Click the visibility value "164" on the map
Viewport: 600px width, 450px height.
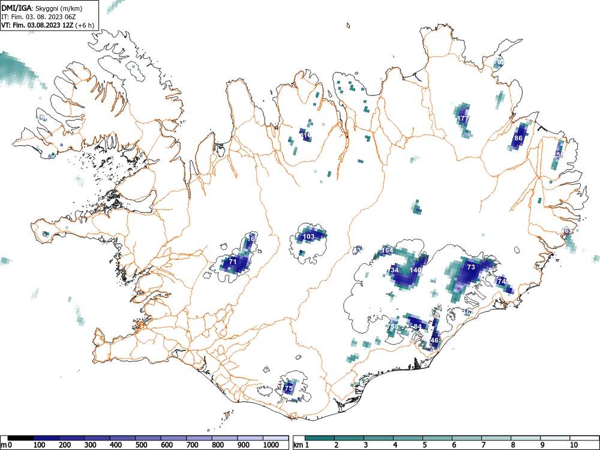coord(387,251)
